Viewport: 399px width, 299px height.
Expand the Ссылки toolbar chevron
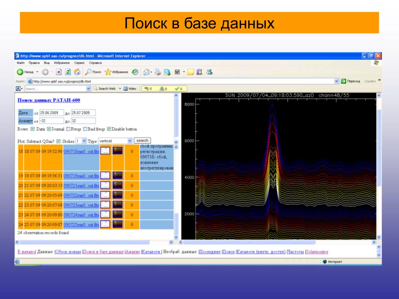tap(380, 80)
